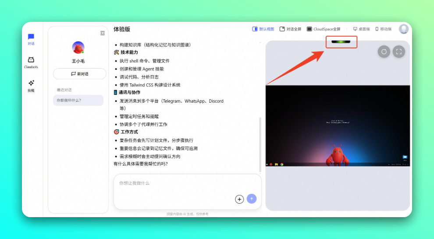Open the 技能 skills section
This screenshot has height=239, width=434.
tap(31, 86)
